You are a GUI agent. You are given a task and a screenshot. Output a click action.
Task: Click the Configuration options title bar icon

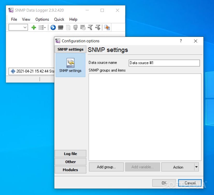(x=58, y=41)
